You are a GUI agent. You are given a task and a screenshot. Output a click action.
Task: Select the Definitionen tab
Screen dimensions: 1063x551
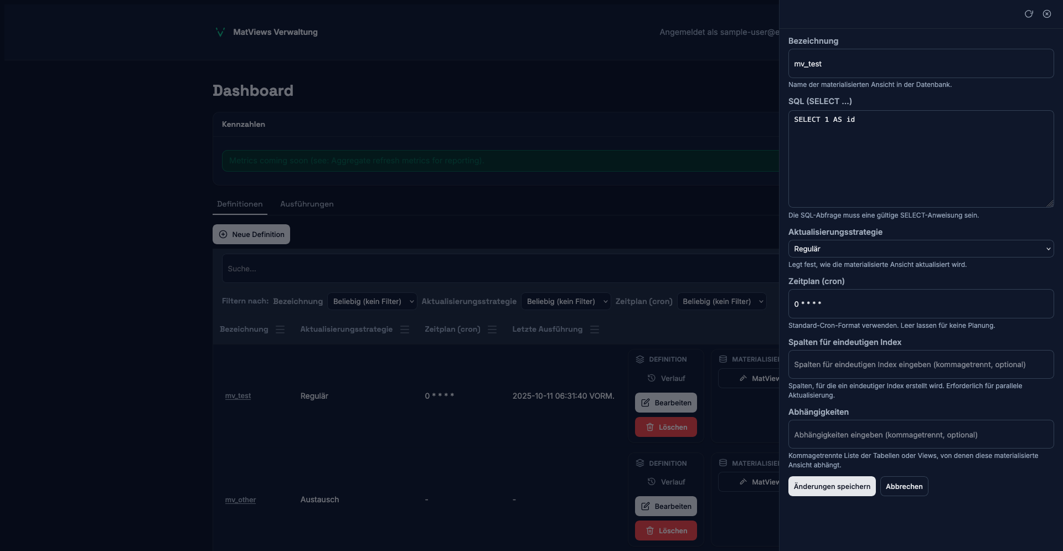point(240,204)
